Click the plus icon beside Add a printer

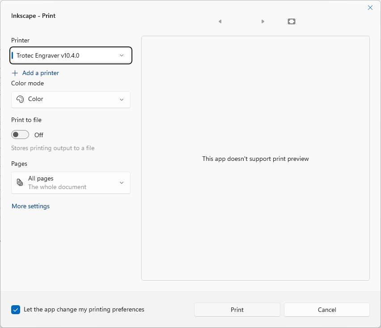(x=15, y=73)
